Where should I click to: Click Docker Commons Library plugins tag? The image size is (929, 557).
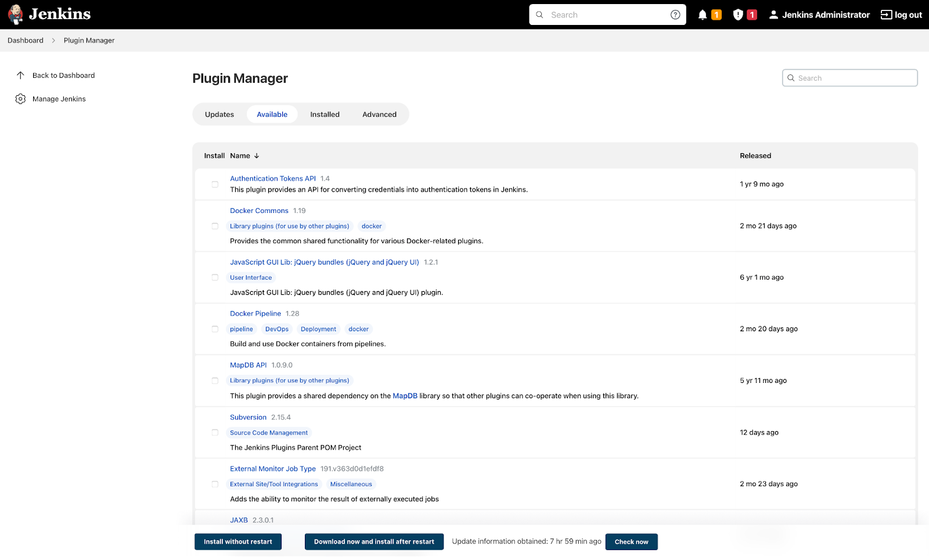coord(290,226)
